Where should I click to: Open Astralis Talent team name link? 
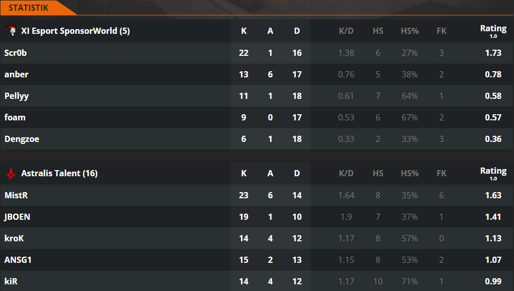(59, 173)
